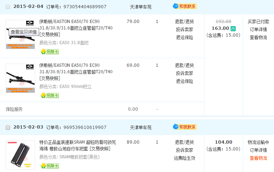Click order total 104.00
The height and width of the screenshot is (172, 274).
(x=223, y=142)
